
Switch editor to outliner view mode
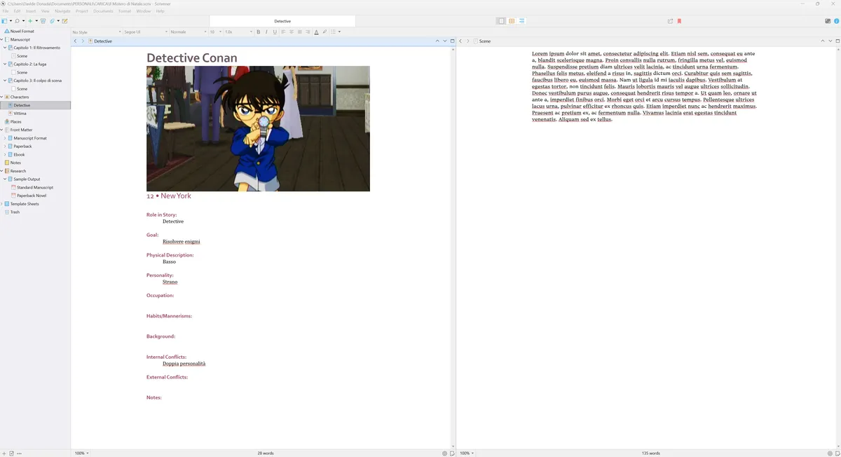[522, 21]
